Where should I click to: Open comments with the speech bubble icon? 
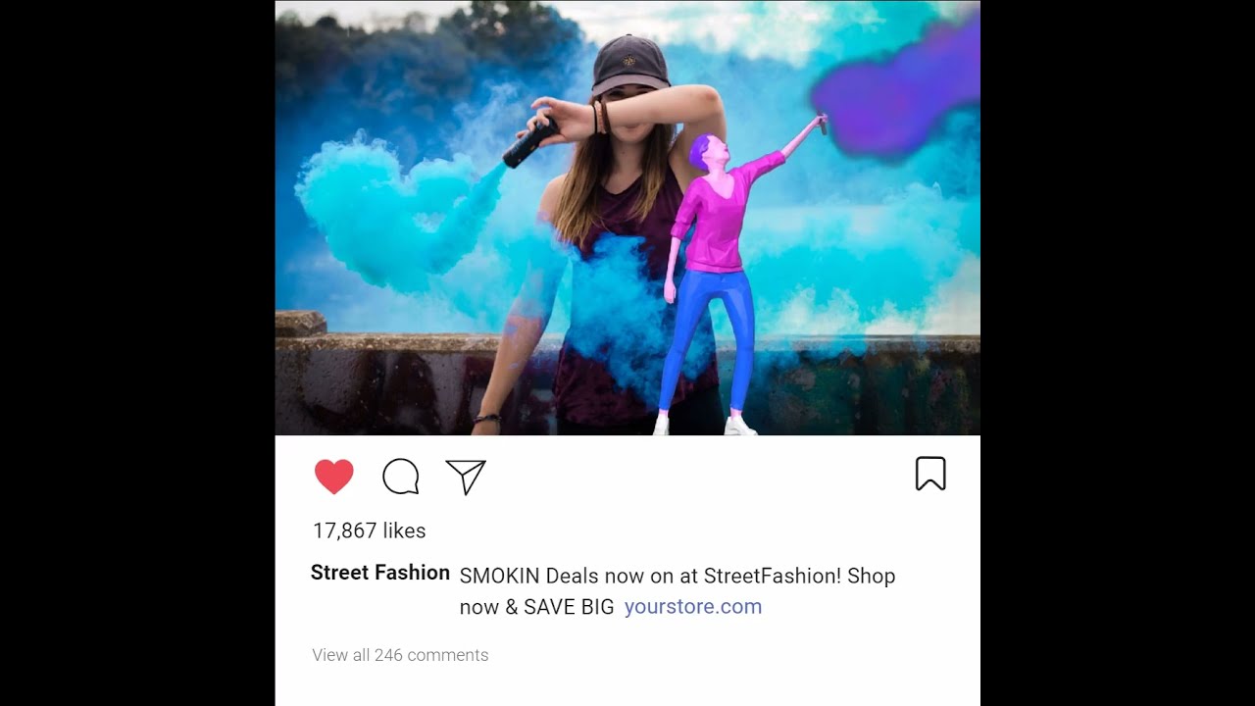pyautogui.click(x=400, y=477)
